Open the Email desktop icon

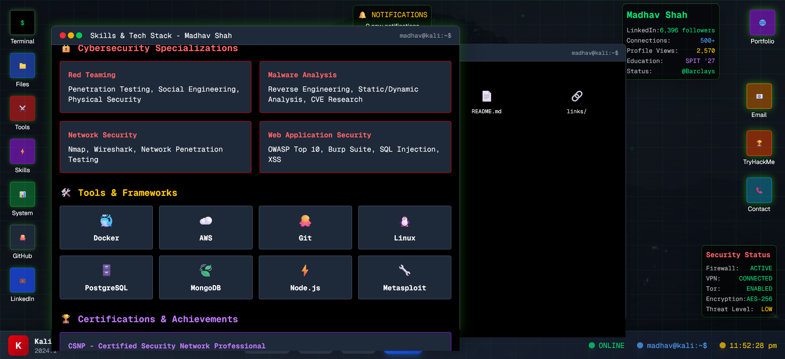759,96
